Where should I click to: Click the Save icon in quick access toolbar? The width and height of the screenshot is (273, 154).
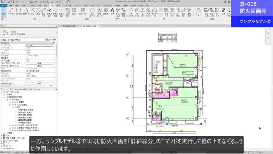[x=12, y=2]
